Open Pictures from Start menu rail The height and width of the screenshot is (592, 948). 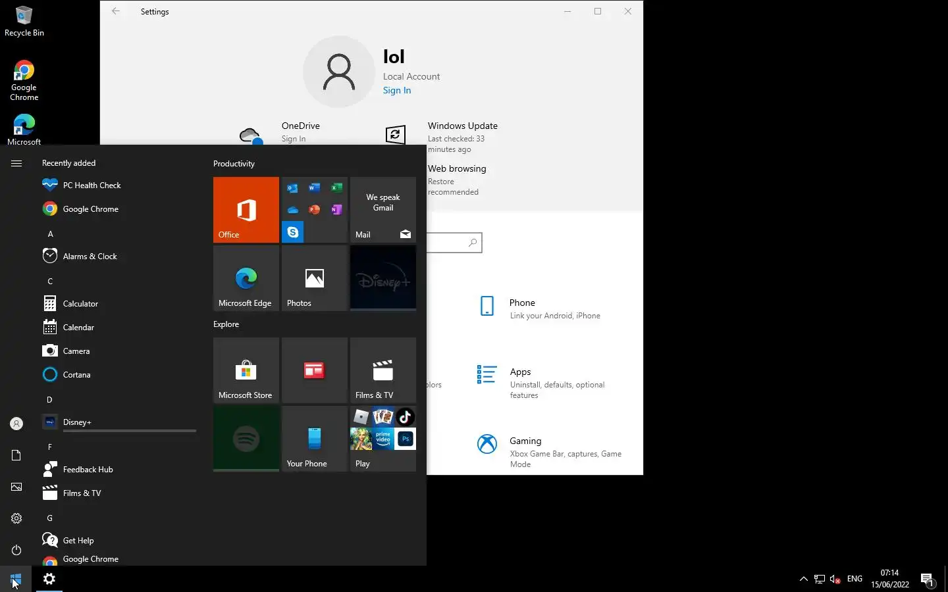point(16,487)
